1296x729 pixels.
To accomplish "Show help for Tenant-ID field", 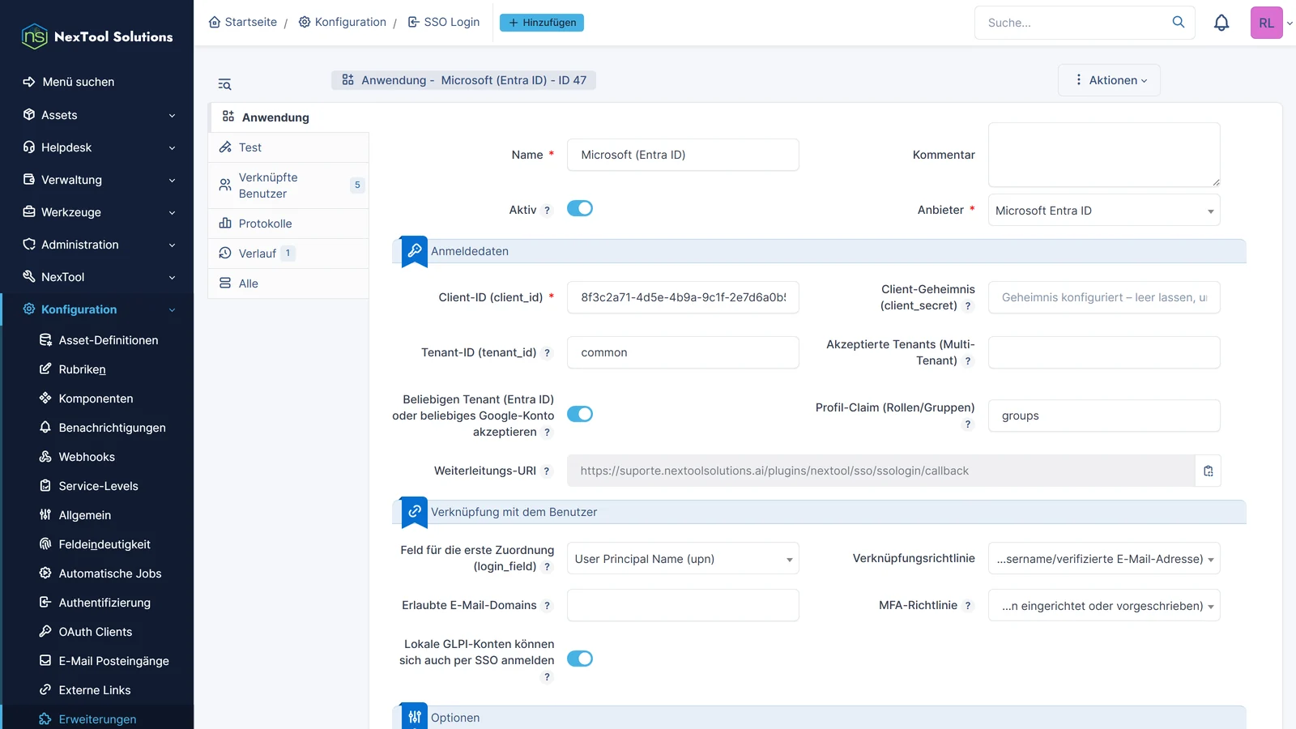I will point(547,353).
